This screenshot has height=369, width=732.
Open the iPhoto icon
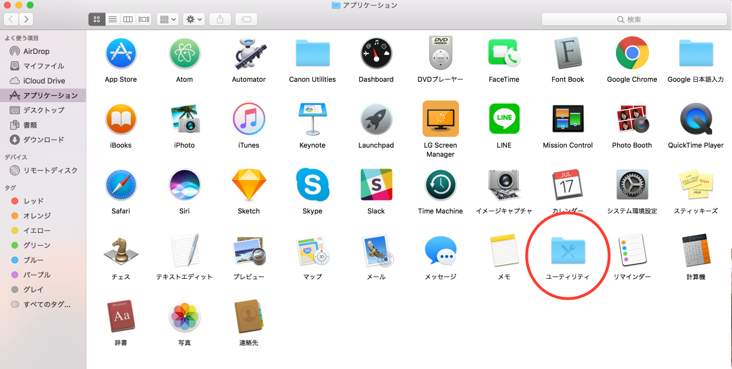184,120
